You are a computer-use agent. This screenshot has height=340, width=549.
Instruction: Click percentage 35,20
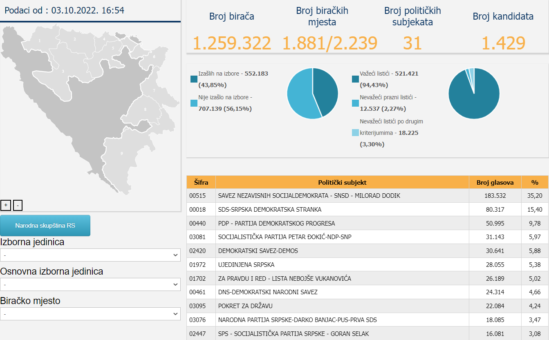[535, 196]
